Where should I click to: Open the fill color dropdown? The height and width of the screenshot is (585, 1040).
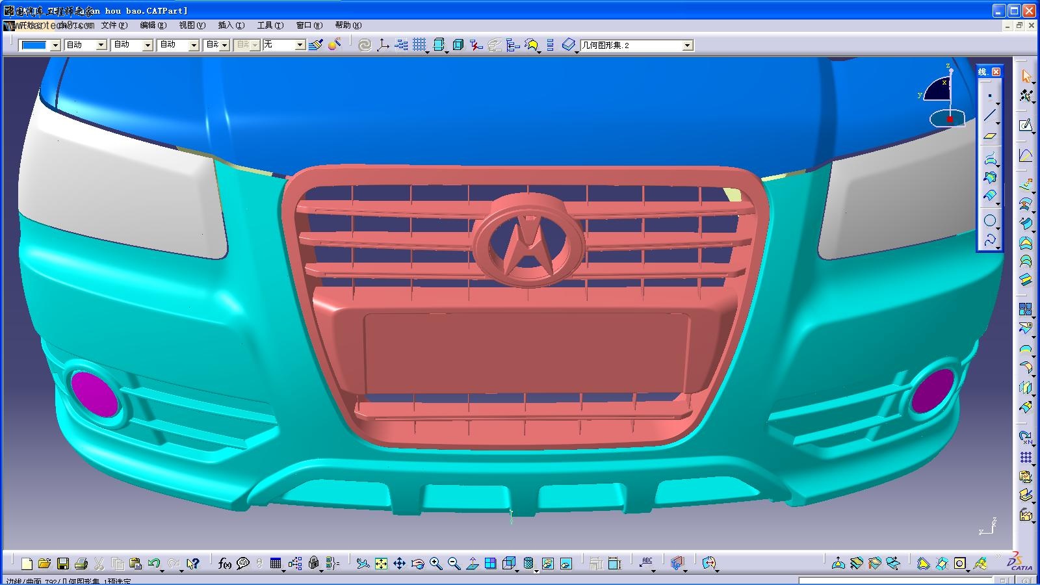[x=55, y=45]
